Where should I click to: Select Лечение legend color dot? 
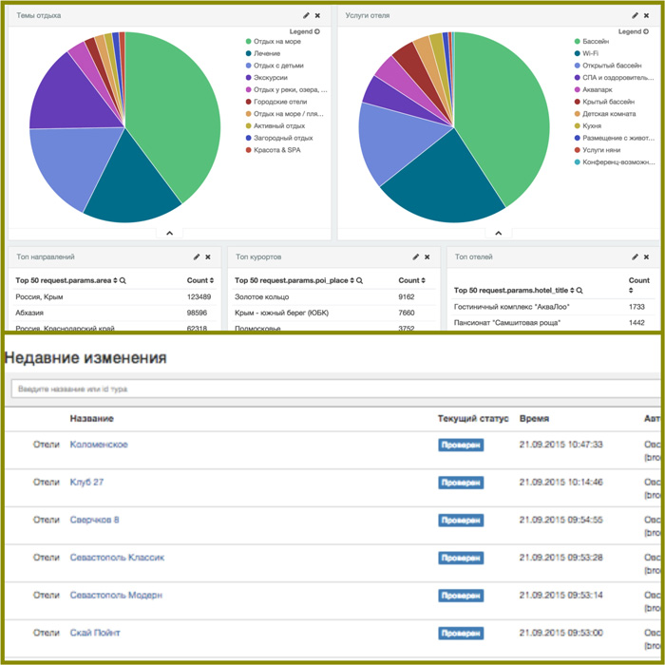[249, 53]
